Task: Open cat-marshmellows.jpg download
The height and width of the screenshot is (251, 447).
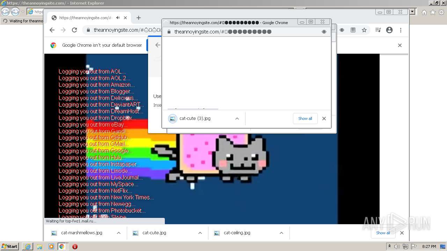Action: click(x=81, y=233)
